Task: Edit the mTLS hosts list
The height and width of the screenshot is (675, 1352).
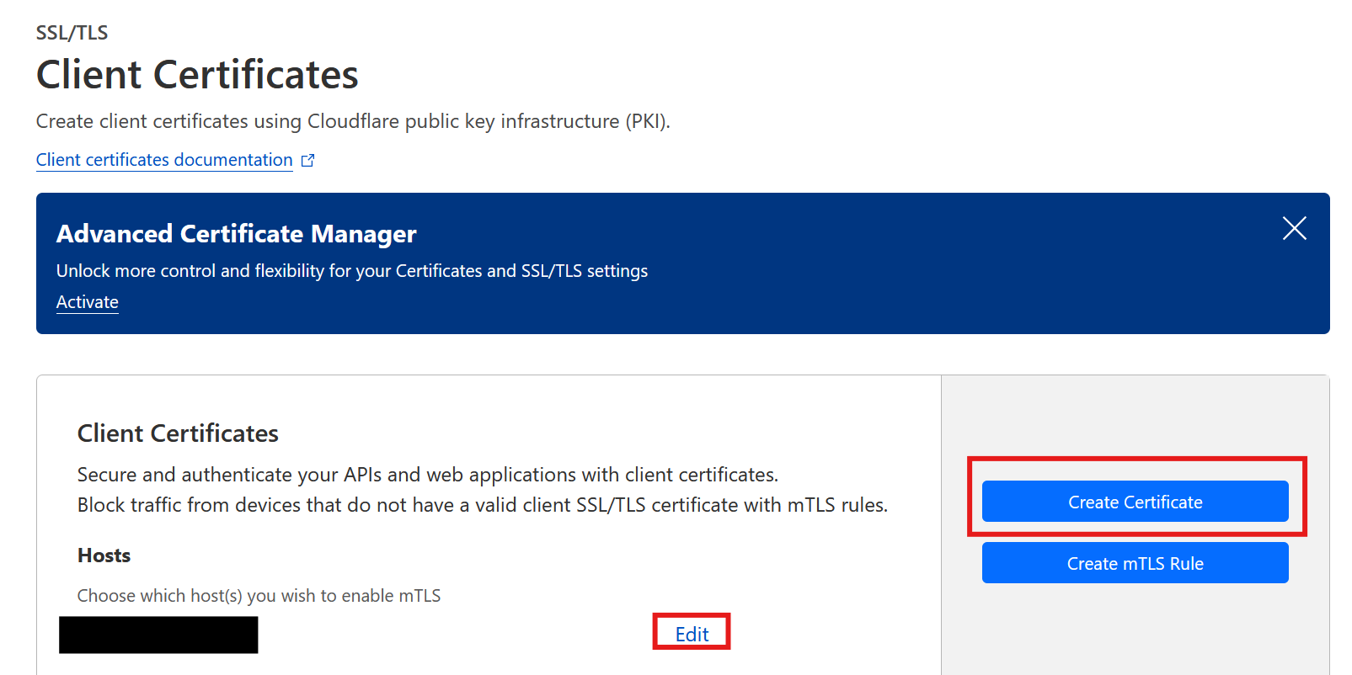Action: (692, 634)
